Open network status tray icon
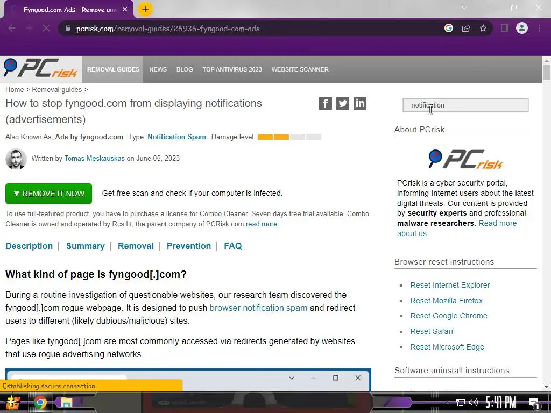Screen dimensions: 551x413 [461, 402]
